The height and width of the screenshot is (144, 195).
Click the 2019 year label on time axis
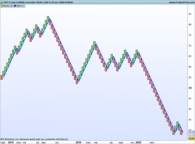(79, 142)
